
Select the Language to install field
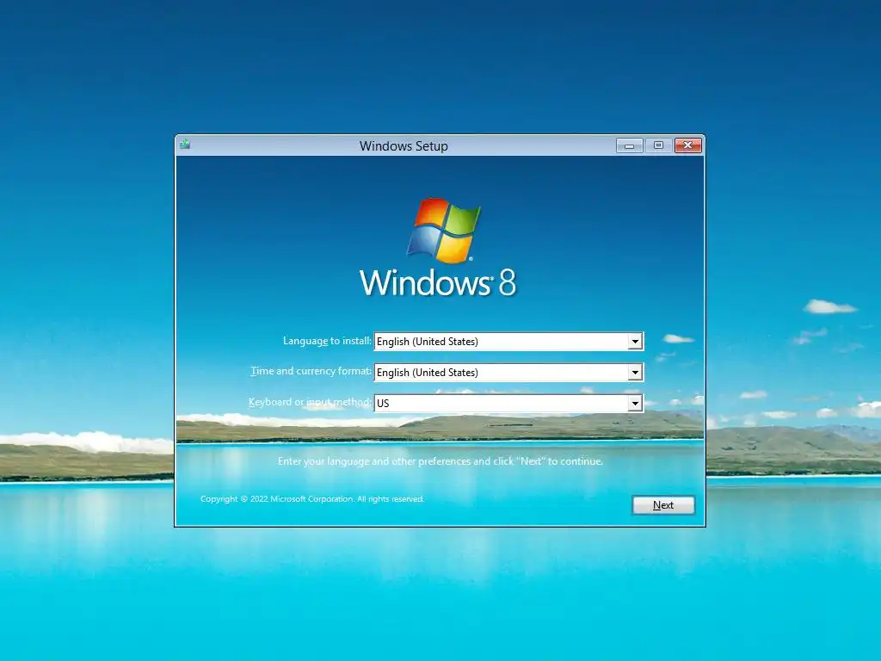(508, 341)
